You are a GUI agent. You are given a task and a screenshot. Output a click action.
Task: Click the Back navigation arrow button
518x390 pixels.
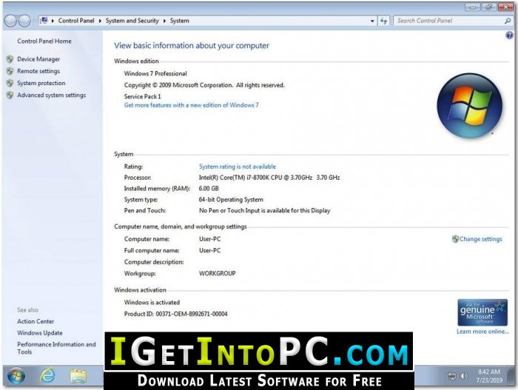click(x=11, y=21)
